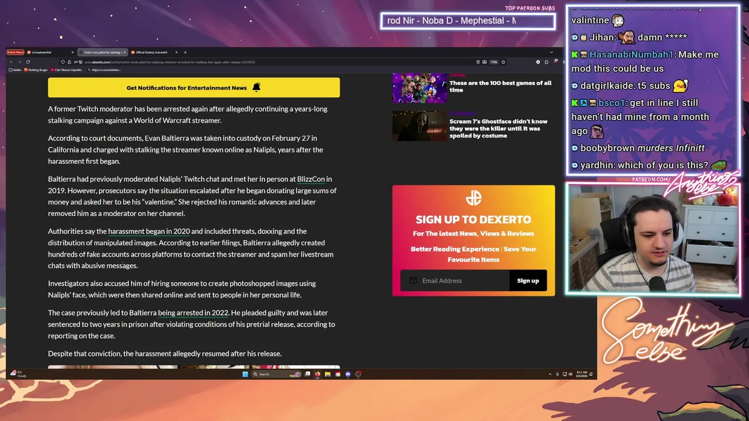Click the Dexerto logo in signup box

(473, 198)
